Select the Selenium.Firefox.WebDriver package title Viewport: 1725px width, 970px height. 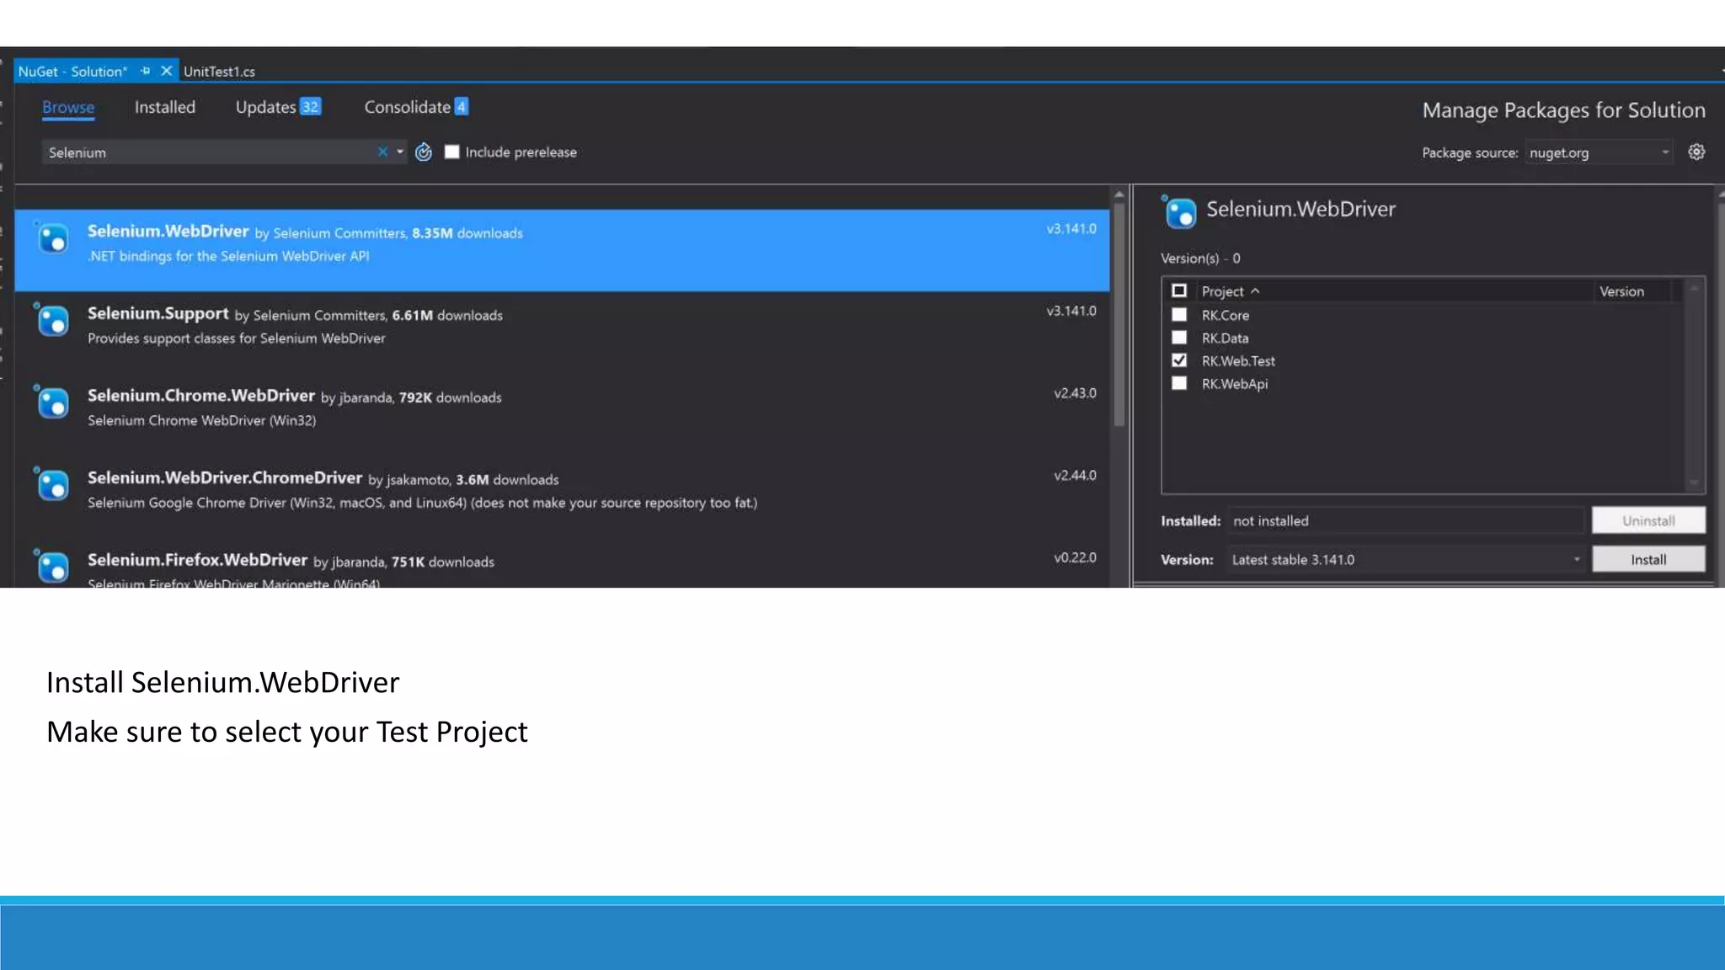click(x=198, y=560)
